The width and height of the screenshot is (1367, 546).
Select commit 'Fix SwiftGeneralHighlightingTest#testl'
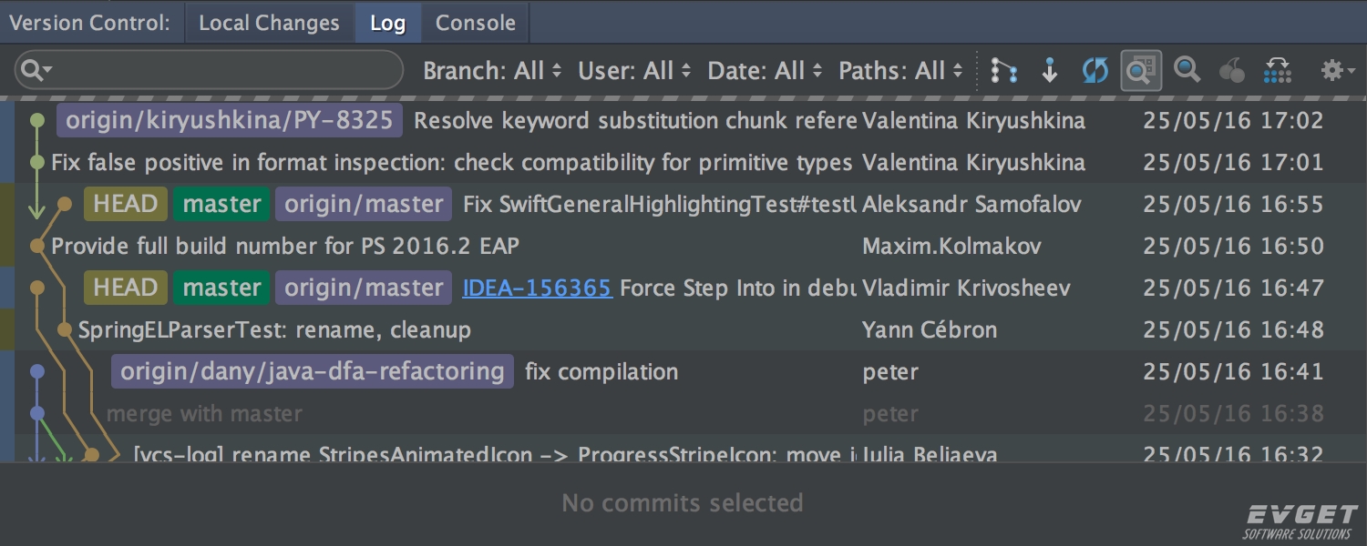(660, 205)
